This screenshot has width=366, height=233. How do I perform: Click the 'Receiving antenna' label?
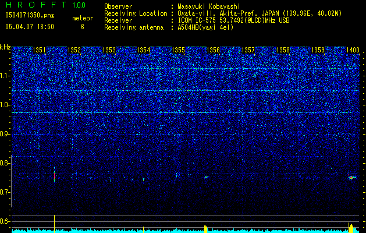coord(134,27)
